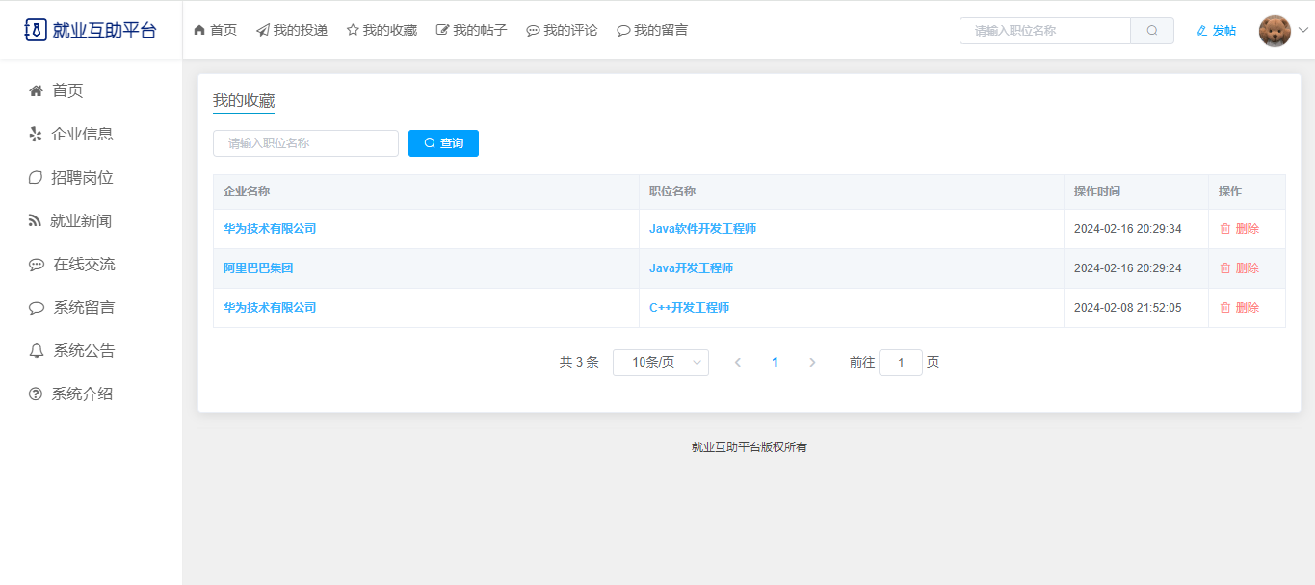Delete the 阿里巴巴集团 favorite row
The width and height of the screenshot is (1315, 585).
coord(1239,268)
